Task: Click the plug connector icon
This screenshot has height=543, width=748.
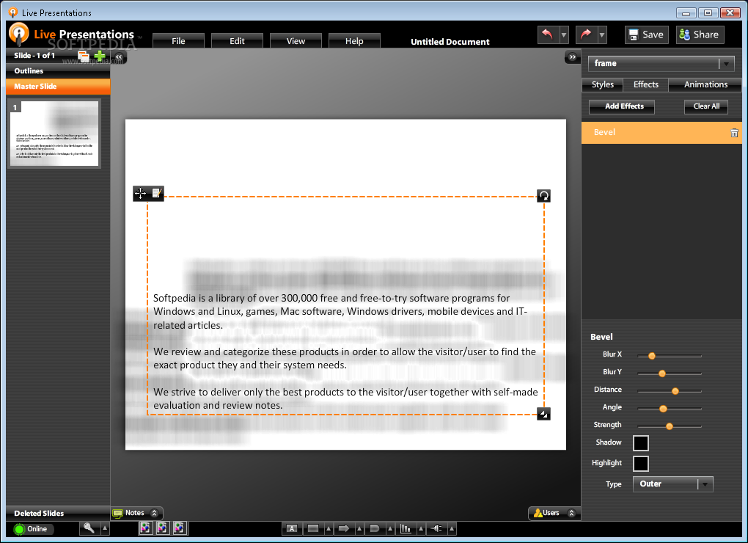Action: coord(436,528)
